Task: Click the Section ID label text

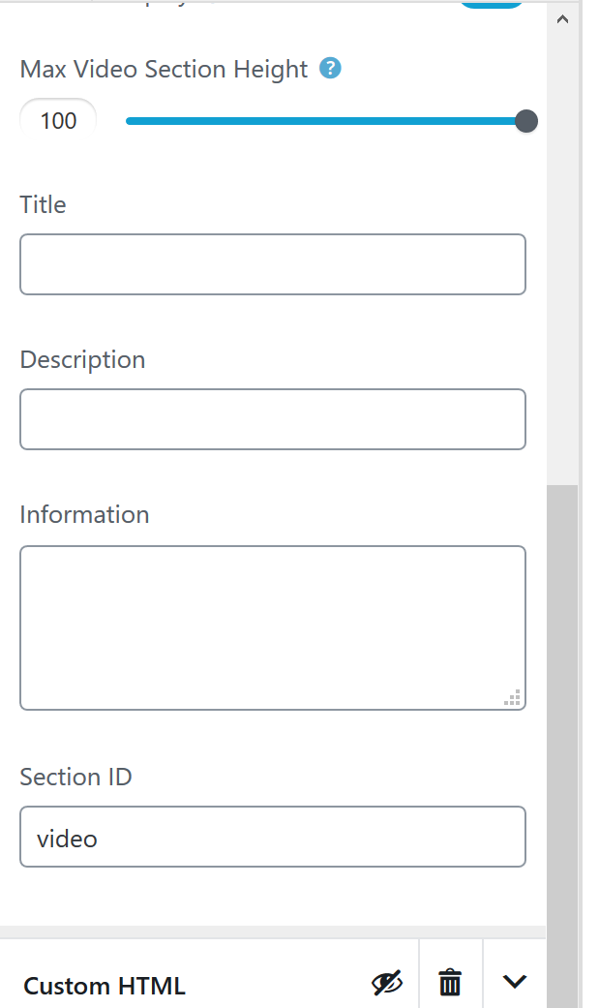Action: pos(75,777)
